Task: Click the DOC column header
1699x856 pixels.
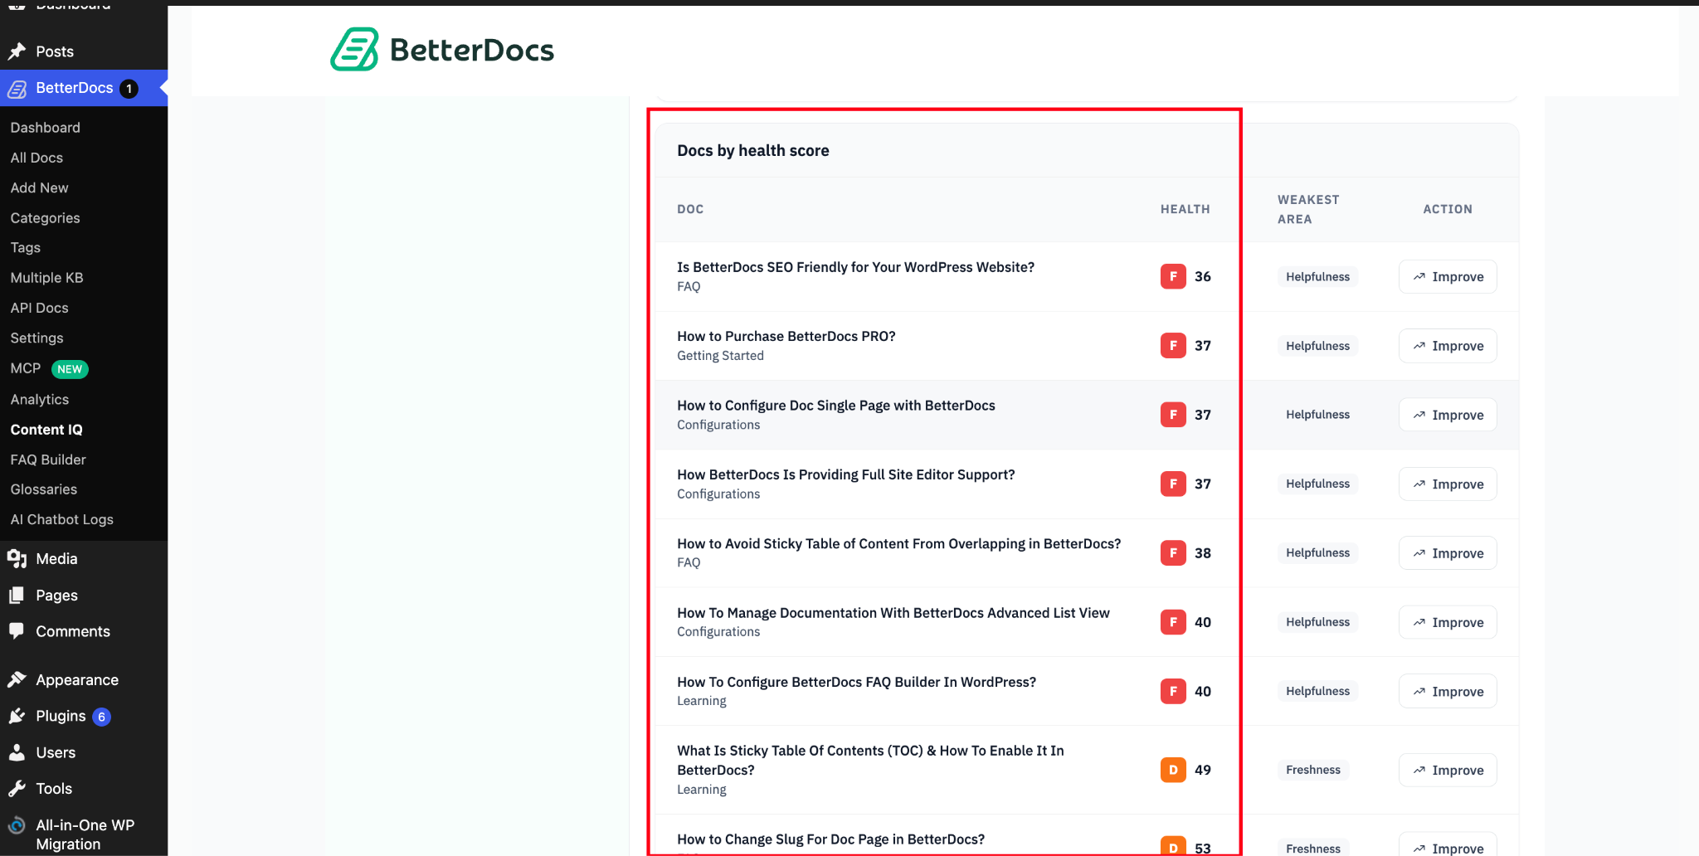Action: 690,209
